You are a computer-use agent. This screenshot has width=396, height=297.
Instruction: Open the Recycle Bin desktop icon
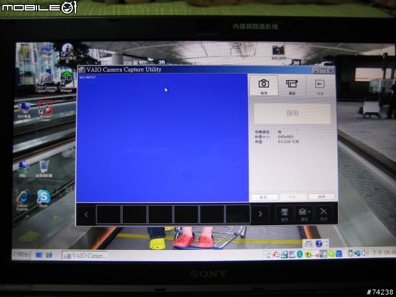(44, 169)
